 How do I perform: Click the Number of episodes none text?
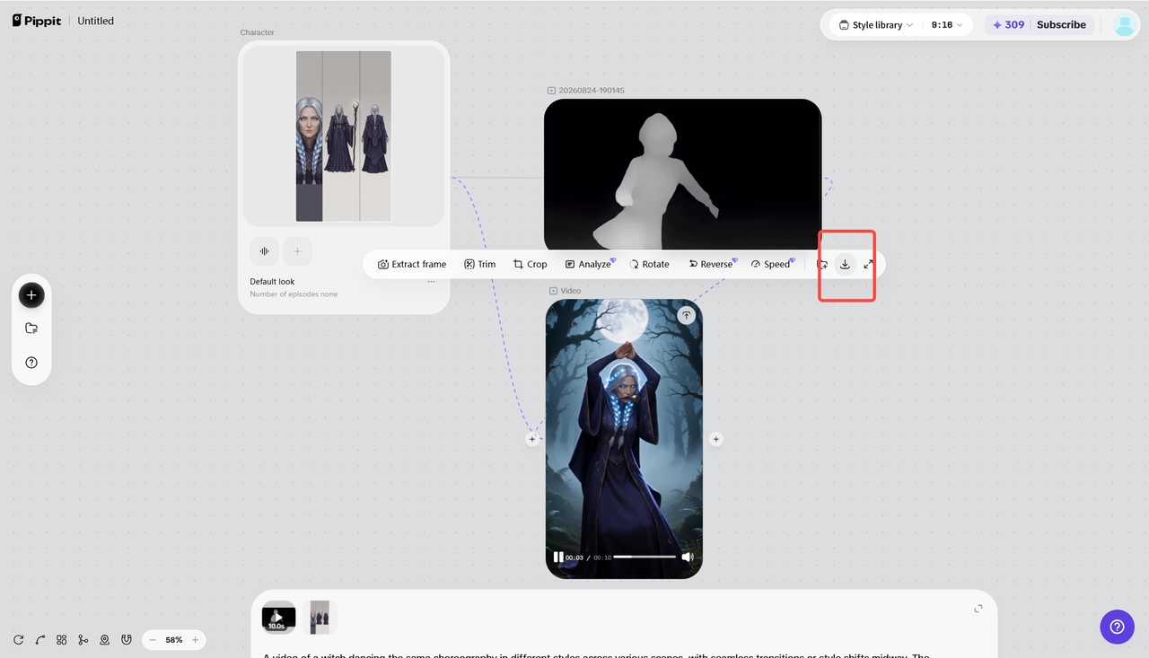[x=294, y=294]
